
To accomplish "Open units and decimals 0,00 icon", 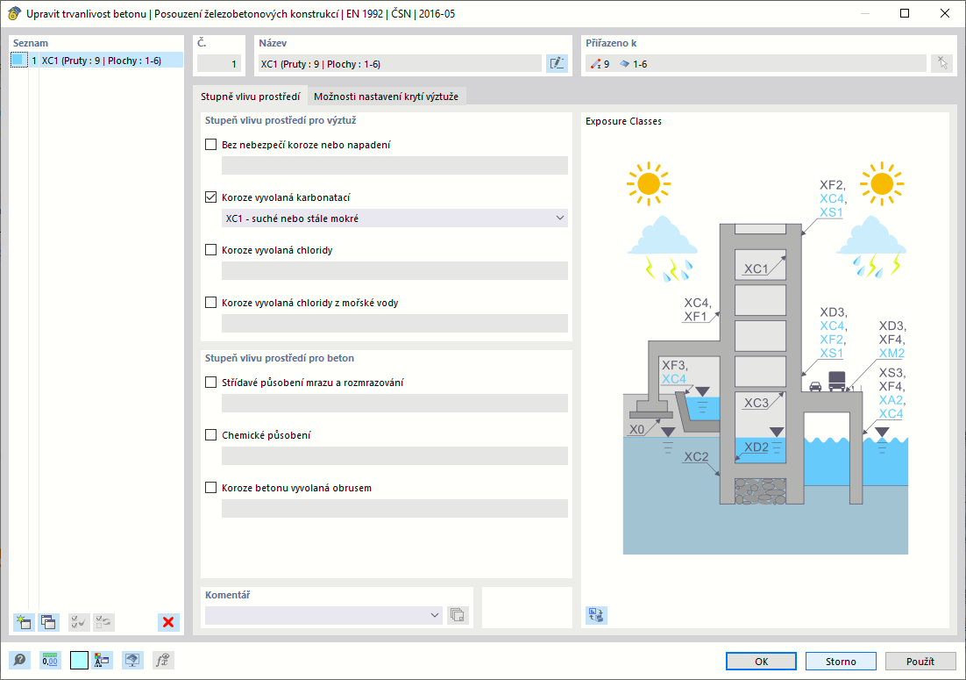I will click(x=50, y=661).
